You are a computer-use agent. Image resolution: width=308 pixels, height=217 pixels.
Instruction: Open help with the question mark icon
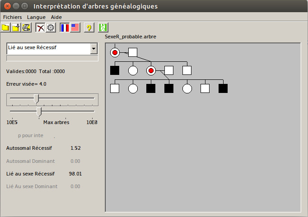(x=89, y=28)
